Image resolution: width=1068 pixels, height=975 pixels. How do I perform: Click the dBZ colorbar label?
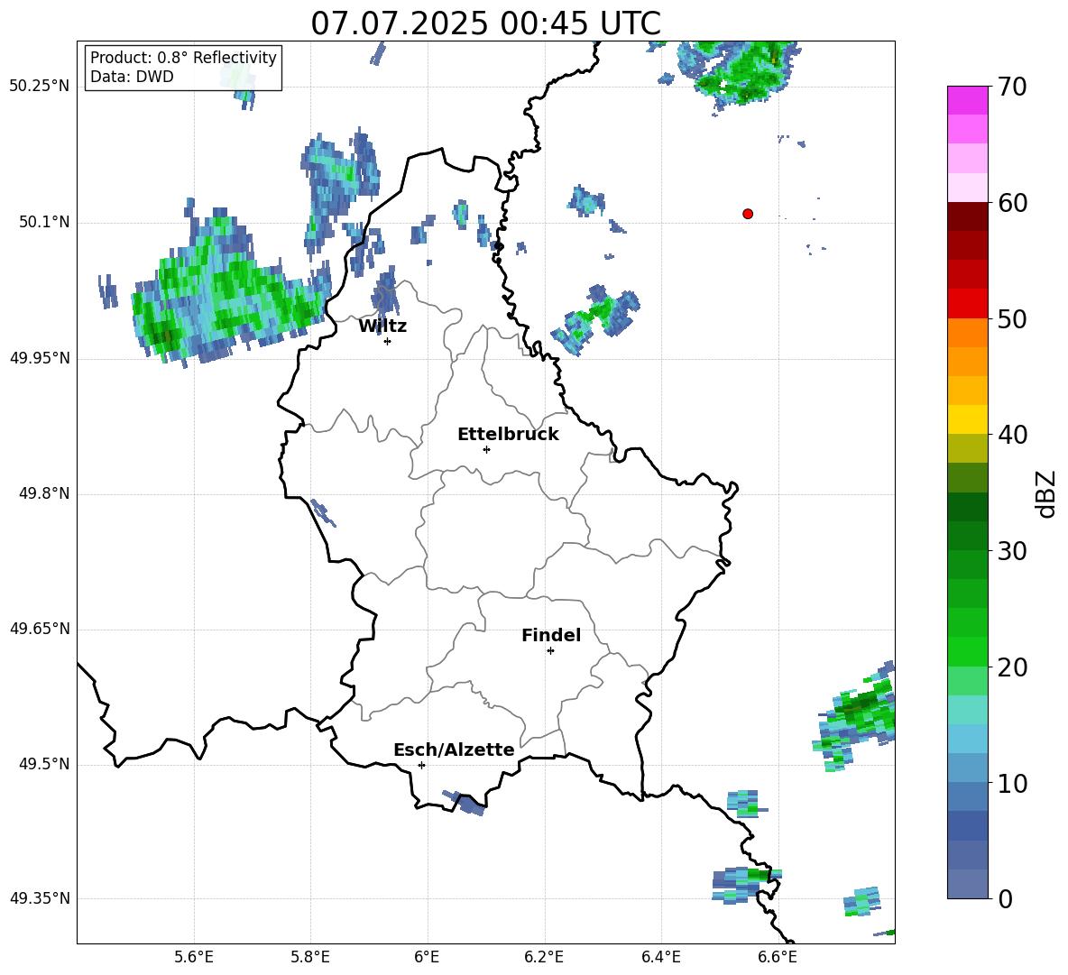[1045, 493]
